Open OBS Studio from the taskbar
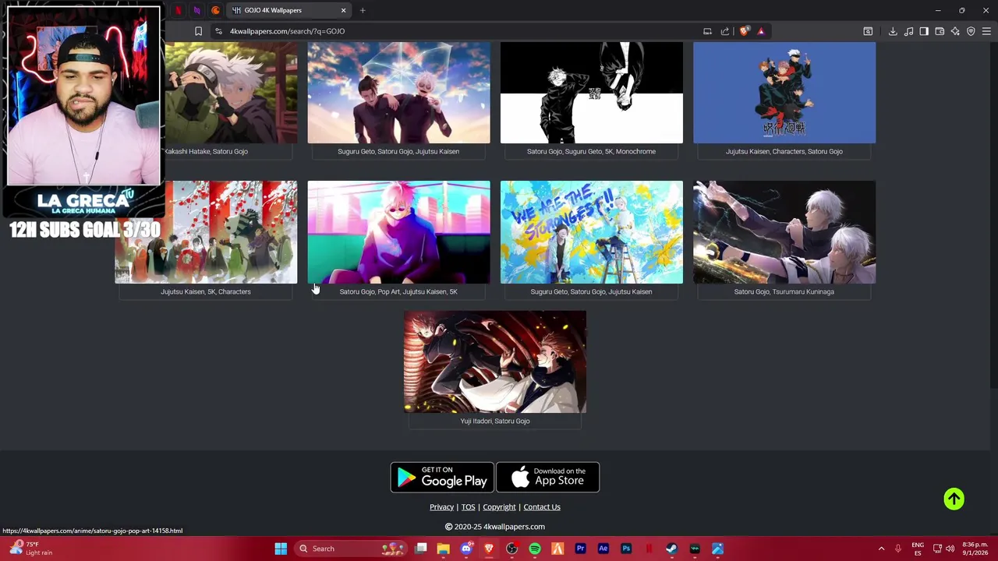This screenshot has height=561, width=998. point(511,549)
